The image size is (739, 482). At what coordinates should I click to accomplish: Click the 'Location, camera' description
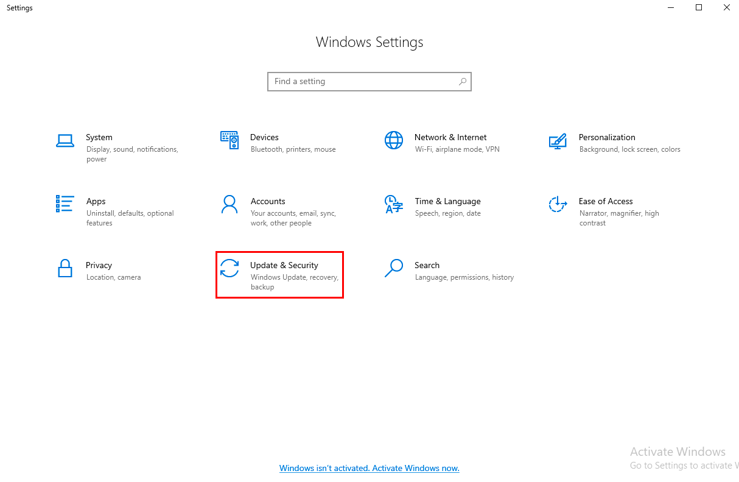(x=114, y=277)
